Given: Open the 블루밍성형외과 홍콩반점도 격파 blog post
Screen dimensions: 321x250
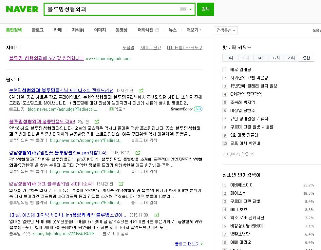Looking at the screenshot, I should [x=42, y=122].
